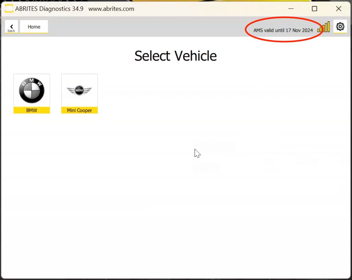Click the Select Vehicle heading
The height and width of the screenshot is (280, 352).
pos(176,56)
